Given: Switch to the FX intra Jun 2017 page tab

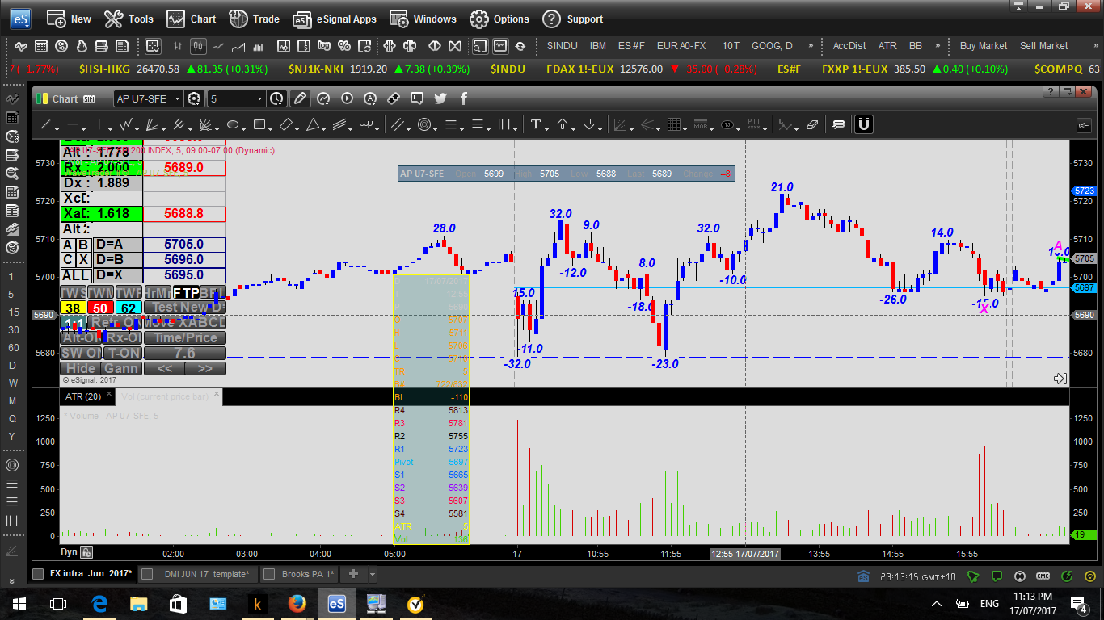Looking at the screenshot, I should (82, 574).
